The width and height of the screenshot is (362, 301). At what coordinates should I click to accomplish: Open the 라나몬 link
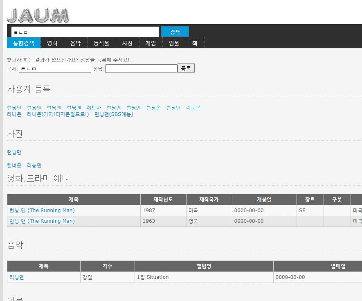click(14, 114)
